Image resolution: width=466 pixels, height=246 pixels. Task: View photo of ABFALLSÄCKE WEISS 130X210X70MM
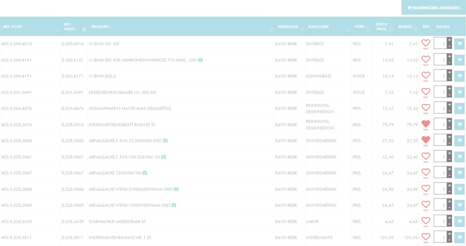174,205
